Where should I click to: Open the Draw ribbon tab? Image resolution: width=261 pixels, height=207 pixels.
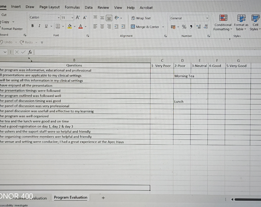click(x=30, y=7)
